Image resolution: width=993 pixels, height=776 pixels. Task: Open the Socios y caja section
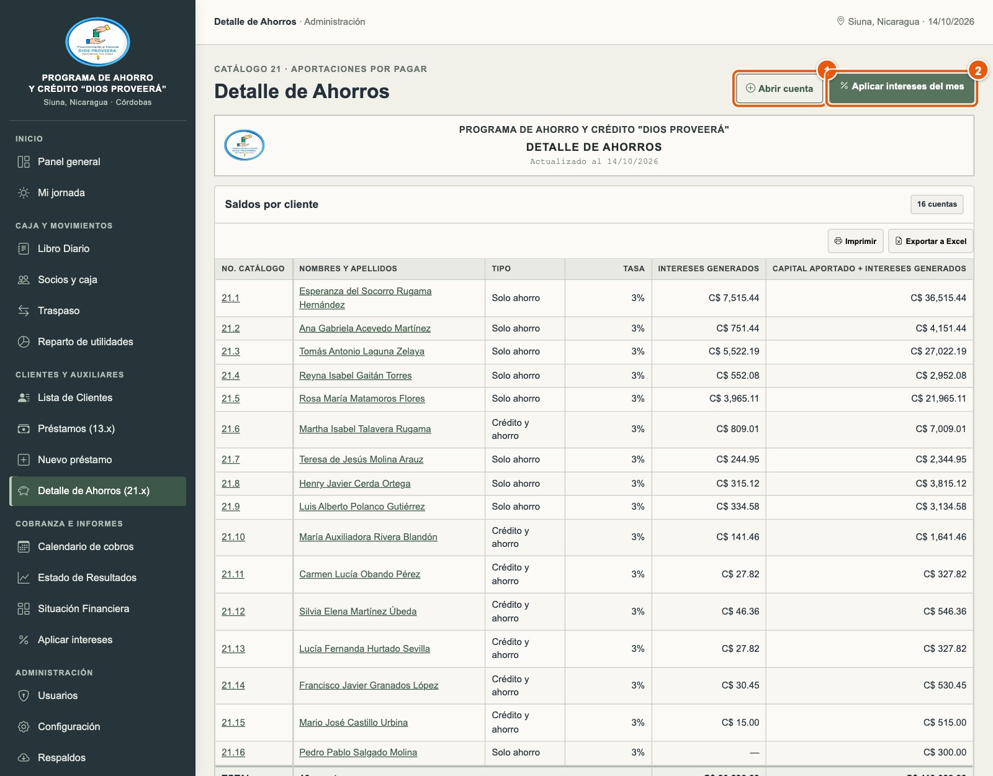[x=98, y=280]
